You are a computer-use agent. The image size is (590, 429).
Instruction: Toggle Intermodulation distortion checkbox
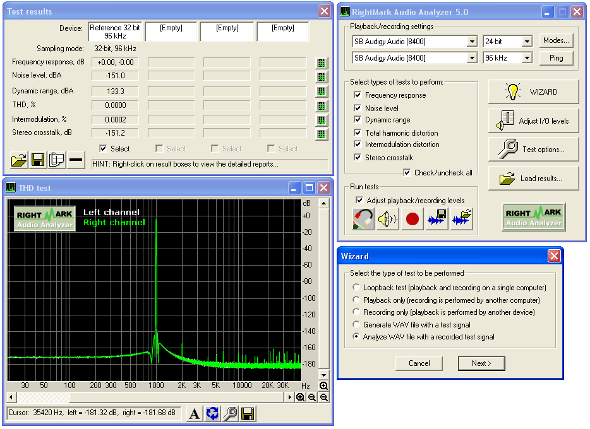point(358,144)
